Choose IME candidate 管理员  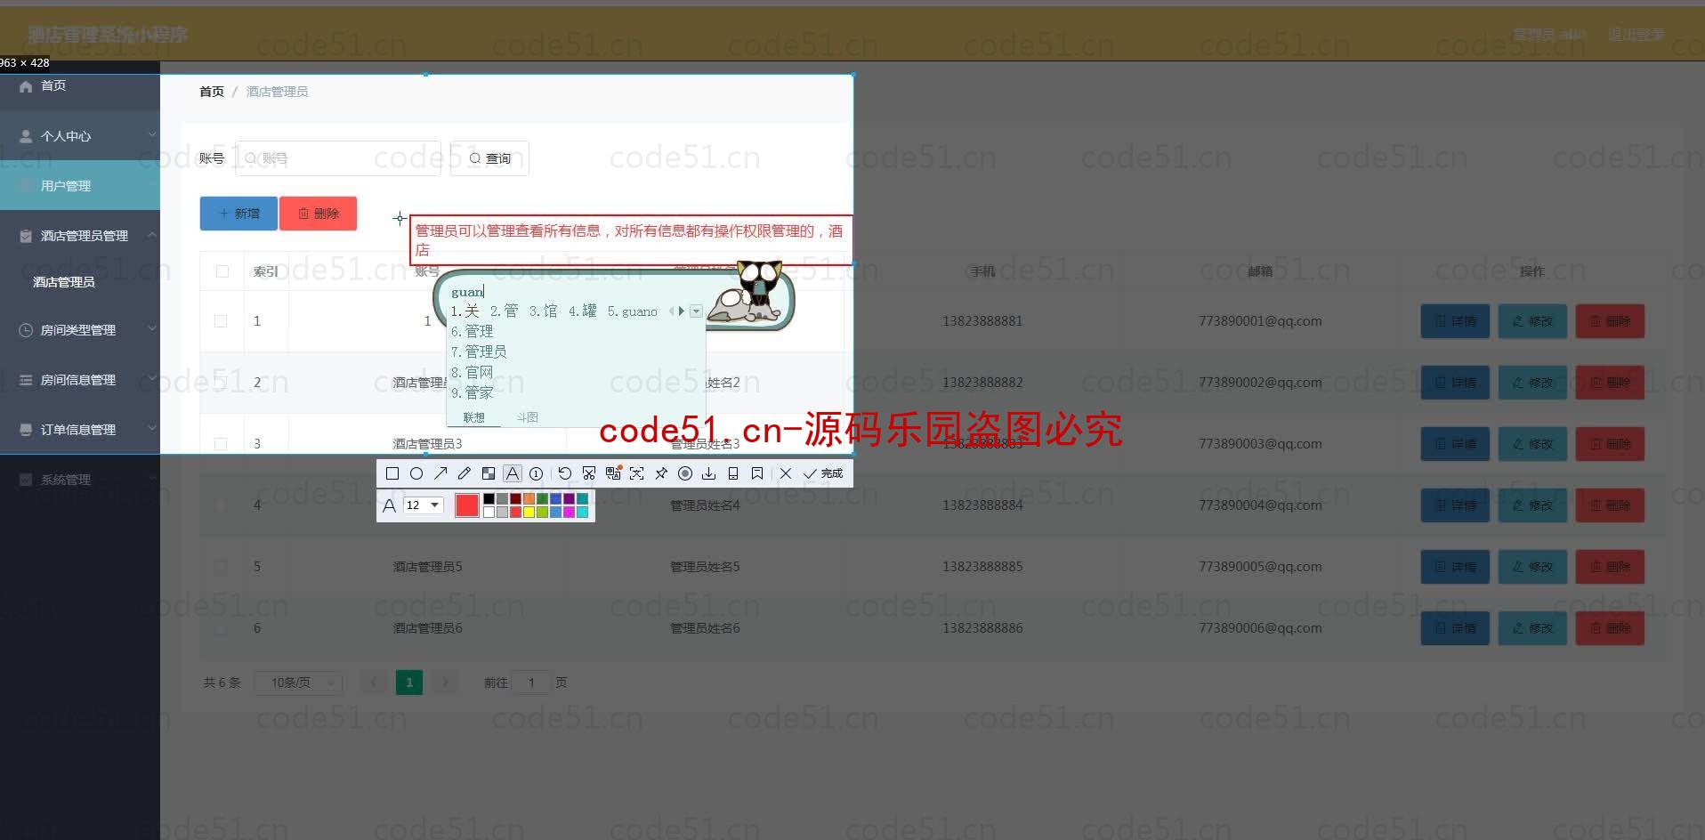click(x=479, y=351)
